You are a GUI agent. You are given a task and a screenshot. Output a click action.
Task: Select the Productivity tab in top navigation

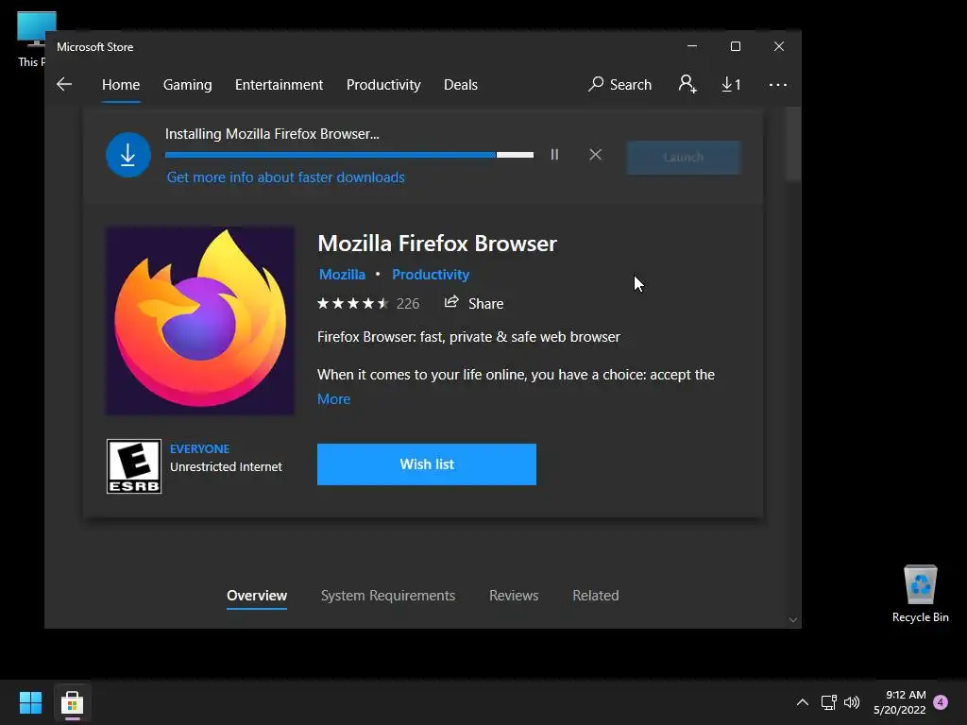pyautogui.click(x=383, y=84)
